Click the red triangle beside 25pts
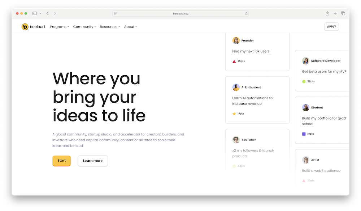 (x=234, y=61)
